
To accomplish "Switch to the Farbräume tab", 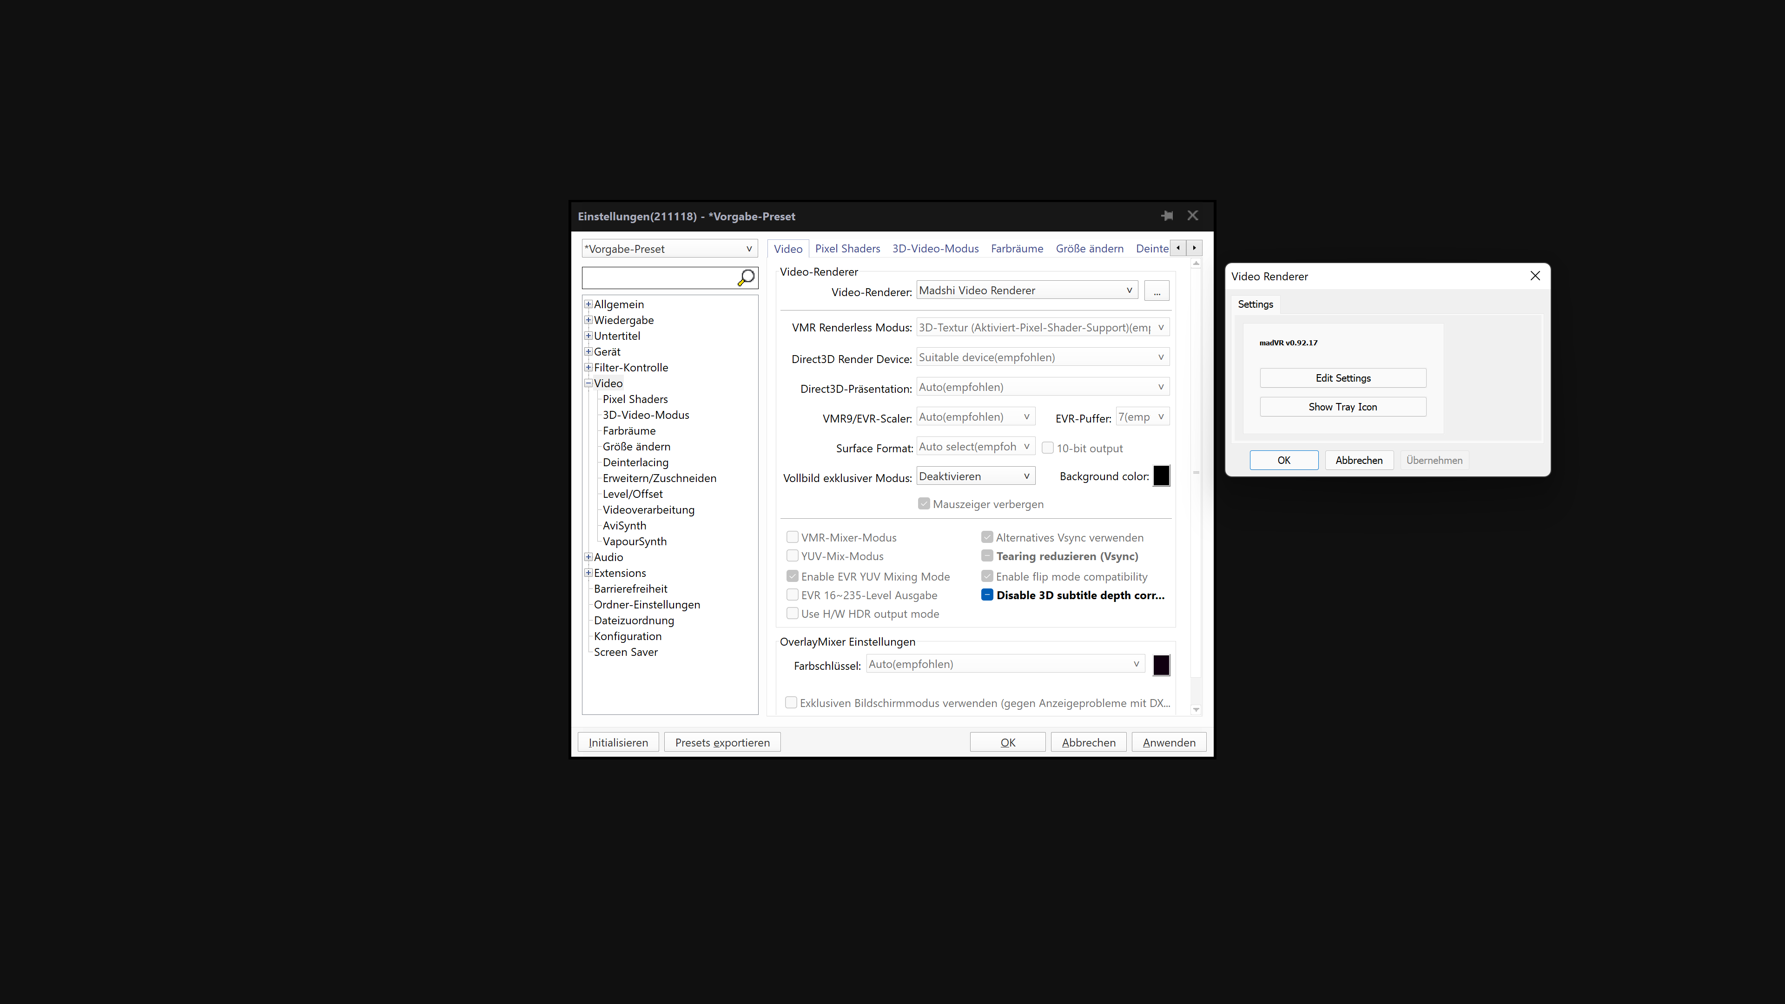I will point(1017,249).
